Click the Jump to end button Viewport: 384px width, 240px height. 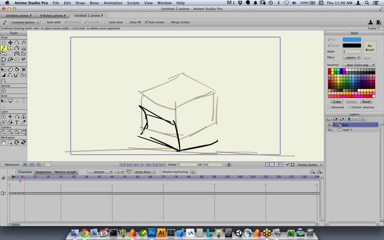(x=162, y=164)
